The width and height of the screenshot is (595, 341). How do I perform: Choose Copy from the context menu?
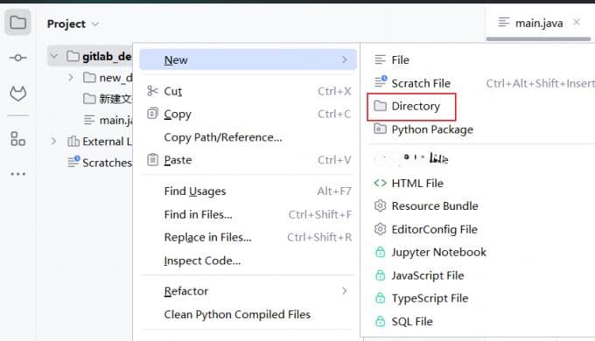tap(248, 114)
